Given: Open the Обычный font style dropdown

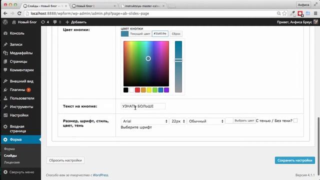Looking at the screenshot, I should click(206, 121).
